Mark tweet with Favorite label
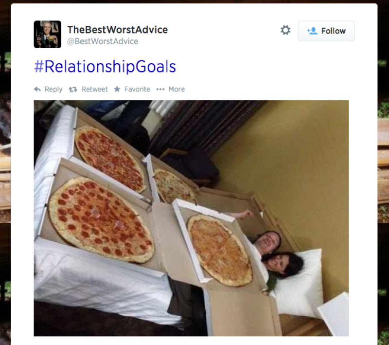Image resolution: width=389 pixels, height=345 pixels. click(x=137, y=90)
